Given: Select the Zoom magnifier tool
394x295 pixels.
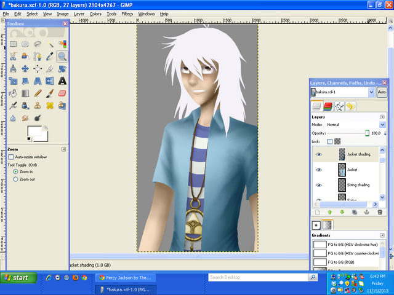Looking at the screenshot, I should [x=62, y=57].
